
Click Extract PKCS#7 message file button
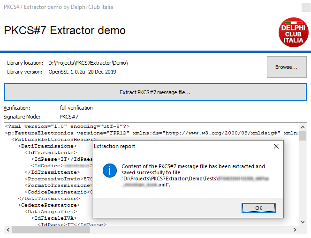[155, 92]
